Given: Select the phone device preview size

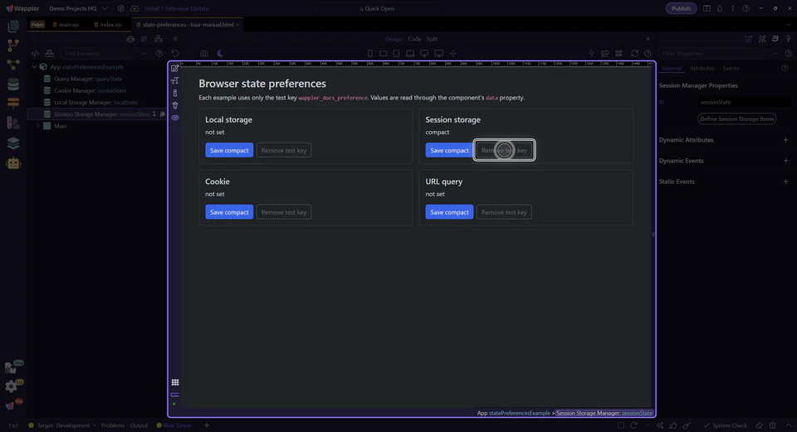Looking at the screenshot, I should tap(370, 53).
